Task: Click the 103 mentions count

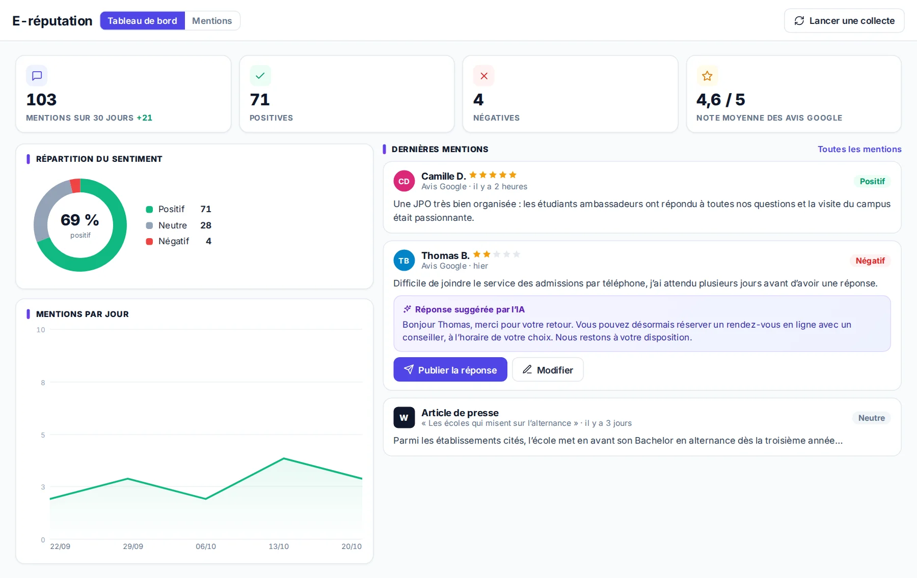Action: coord(41,100)
